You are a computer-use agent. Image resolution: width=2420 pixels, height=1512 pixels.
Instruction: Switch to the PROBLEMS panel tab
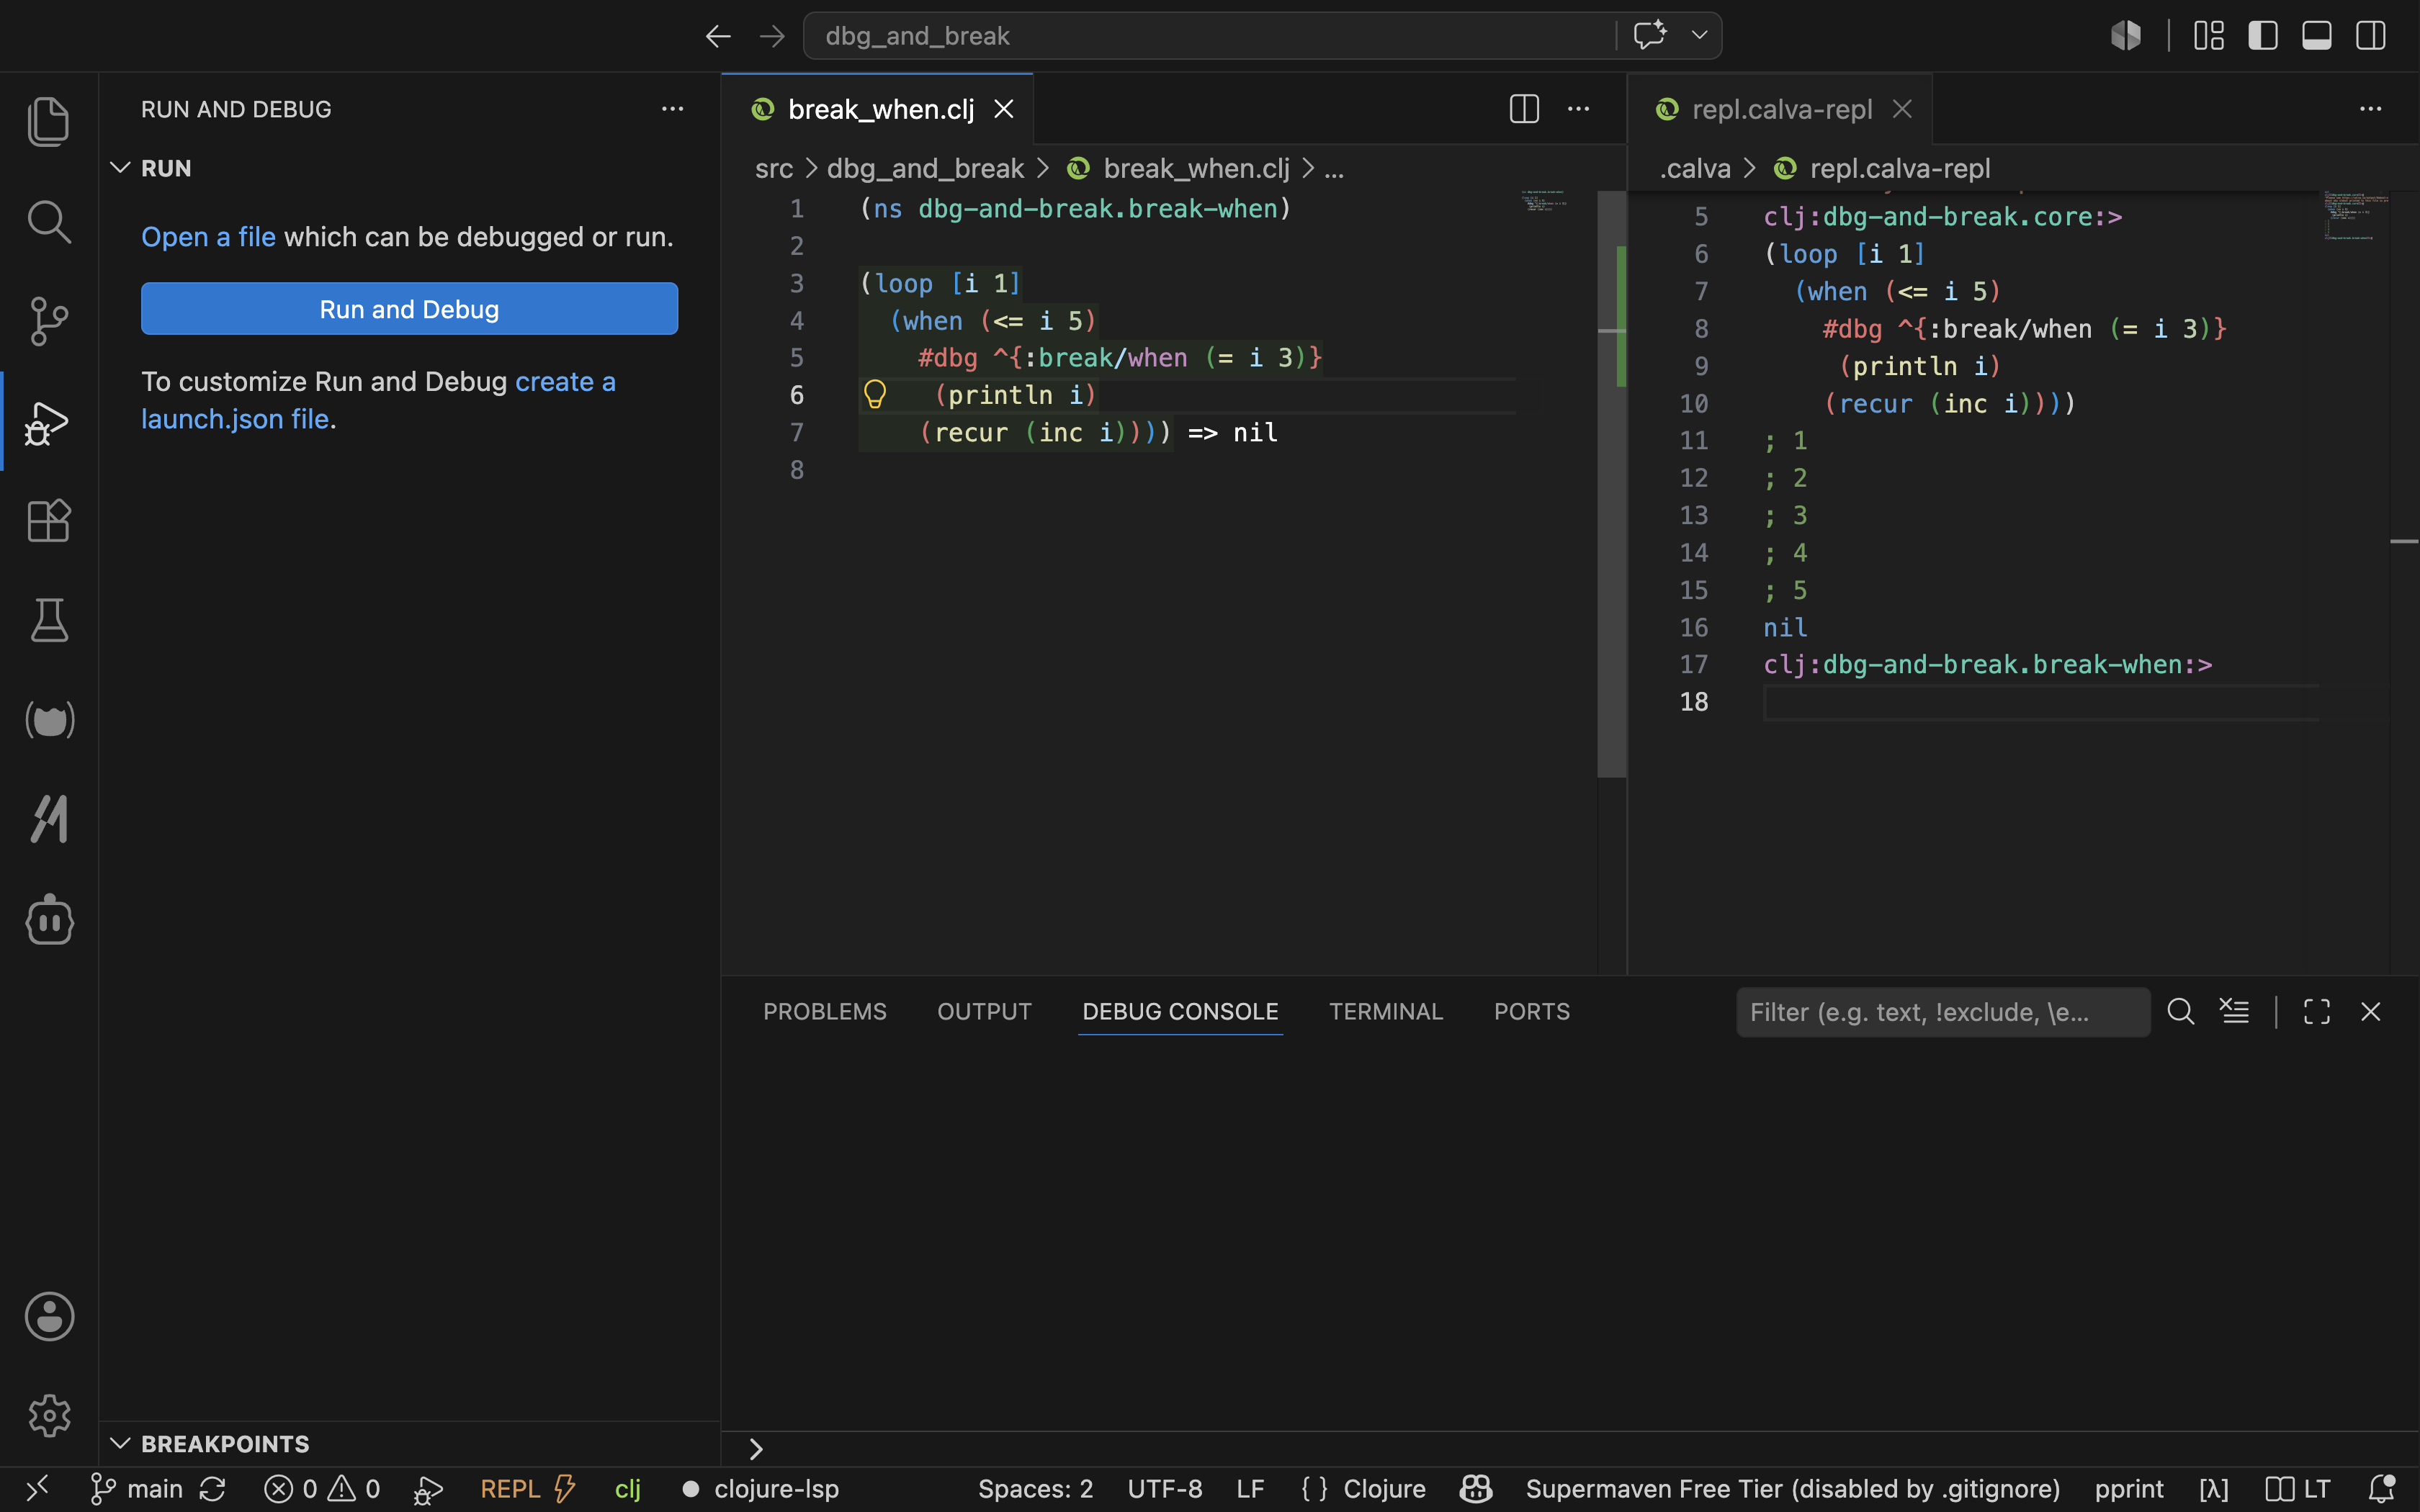824,1012
